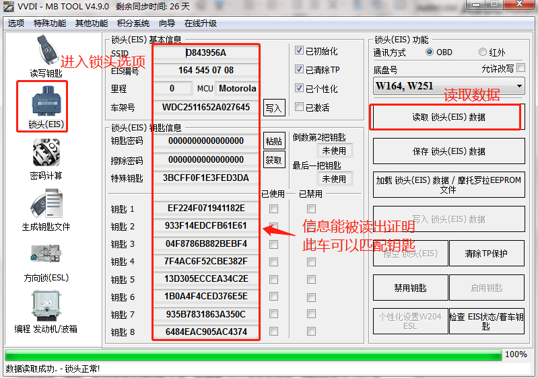Open the 密码计算 icon
The image size is (538, 378).
[46, 153]
